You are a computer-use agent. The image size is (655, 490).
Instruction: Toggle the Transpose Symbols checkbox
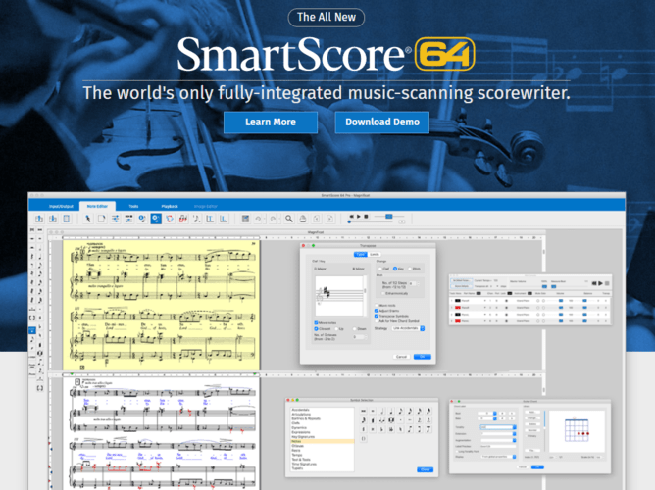coord(376,316)
